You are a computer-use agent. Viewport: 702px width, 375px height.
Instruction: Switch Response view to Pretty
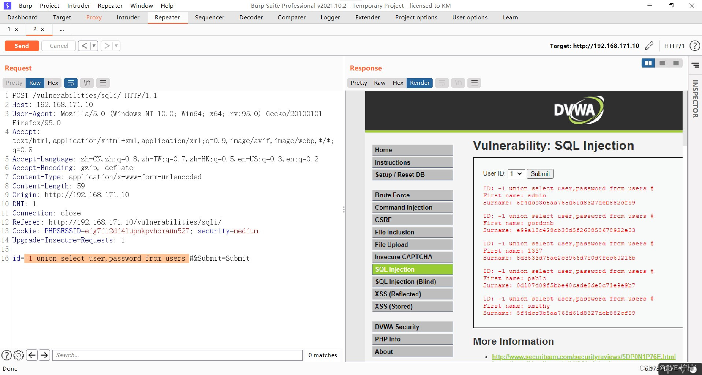click(359, 83)
